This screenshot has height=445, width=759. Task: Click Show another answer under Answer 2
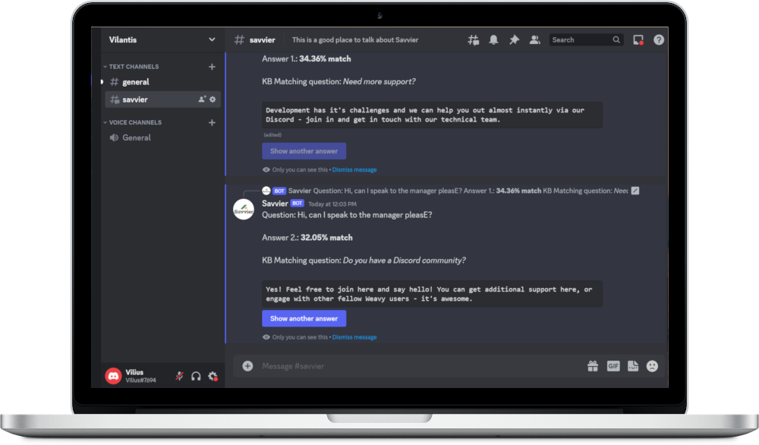pyautogui.click(x=304, y=319)
